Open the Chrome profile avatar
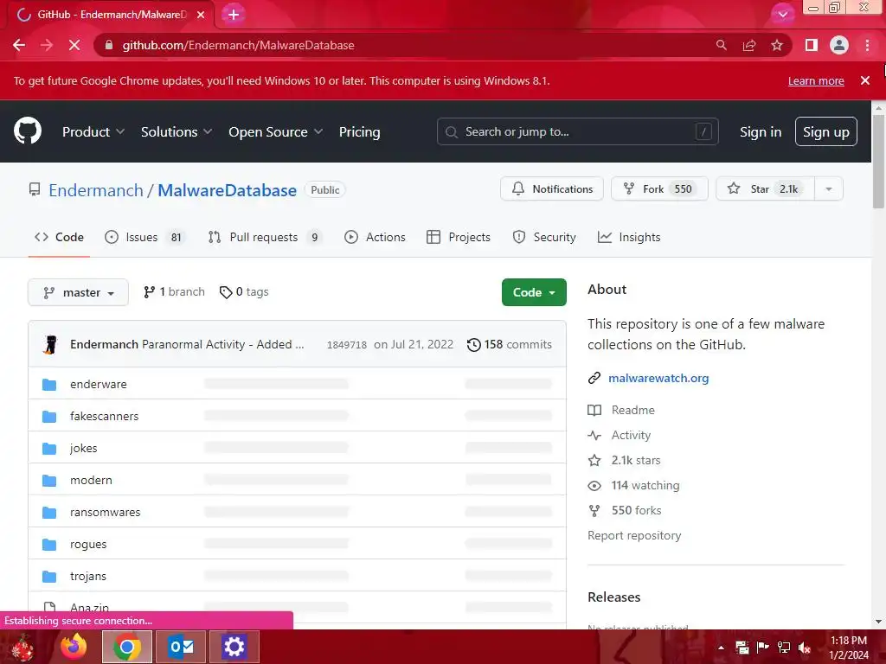The width and height of the screenshot is (886, 664). (839, 45)
